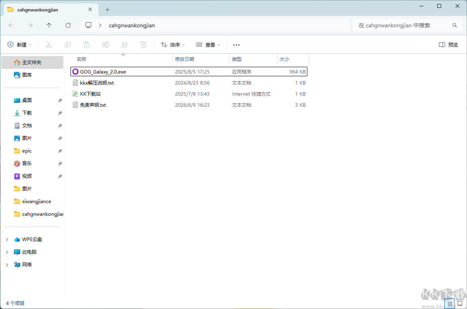This screenshot has height=309, width=467.
Task: Unpin 下载 using its pin icon
Action: 60,113
